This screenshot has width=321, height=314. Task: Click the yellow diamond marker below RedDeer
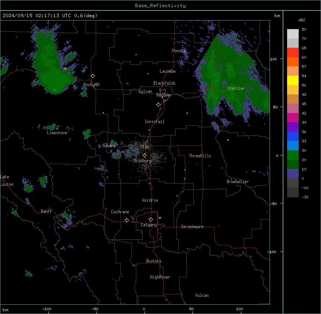coord(159,105)
